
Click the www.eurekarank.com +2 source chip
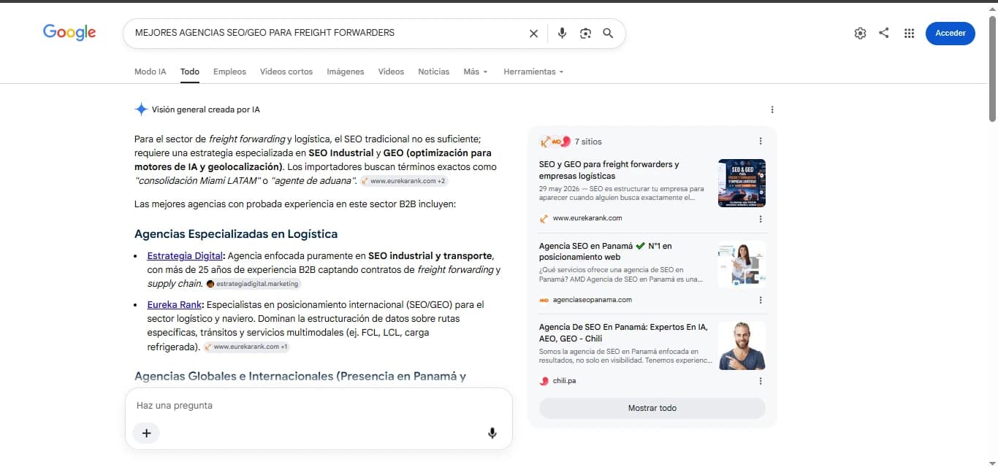404,181
